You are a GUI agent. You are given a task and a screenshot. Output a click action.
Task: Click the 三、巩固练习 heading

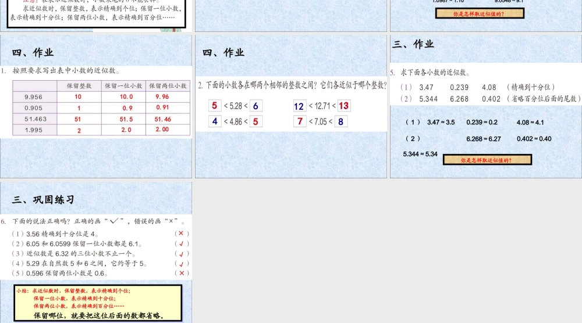[44, 200]
